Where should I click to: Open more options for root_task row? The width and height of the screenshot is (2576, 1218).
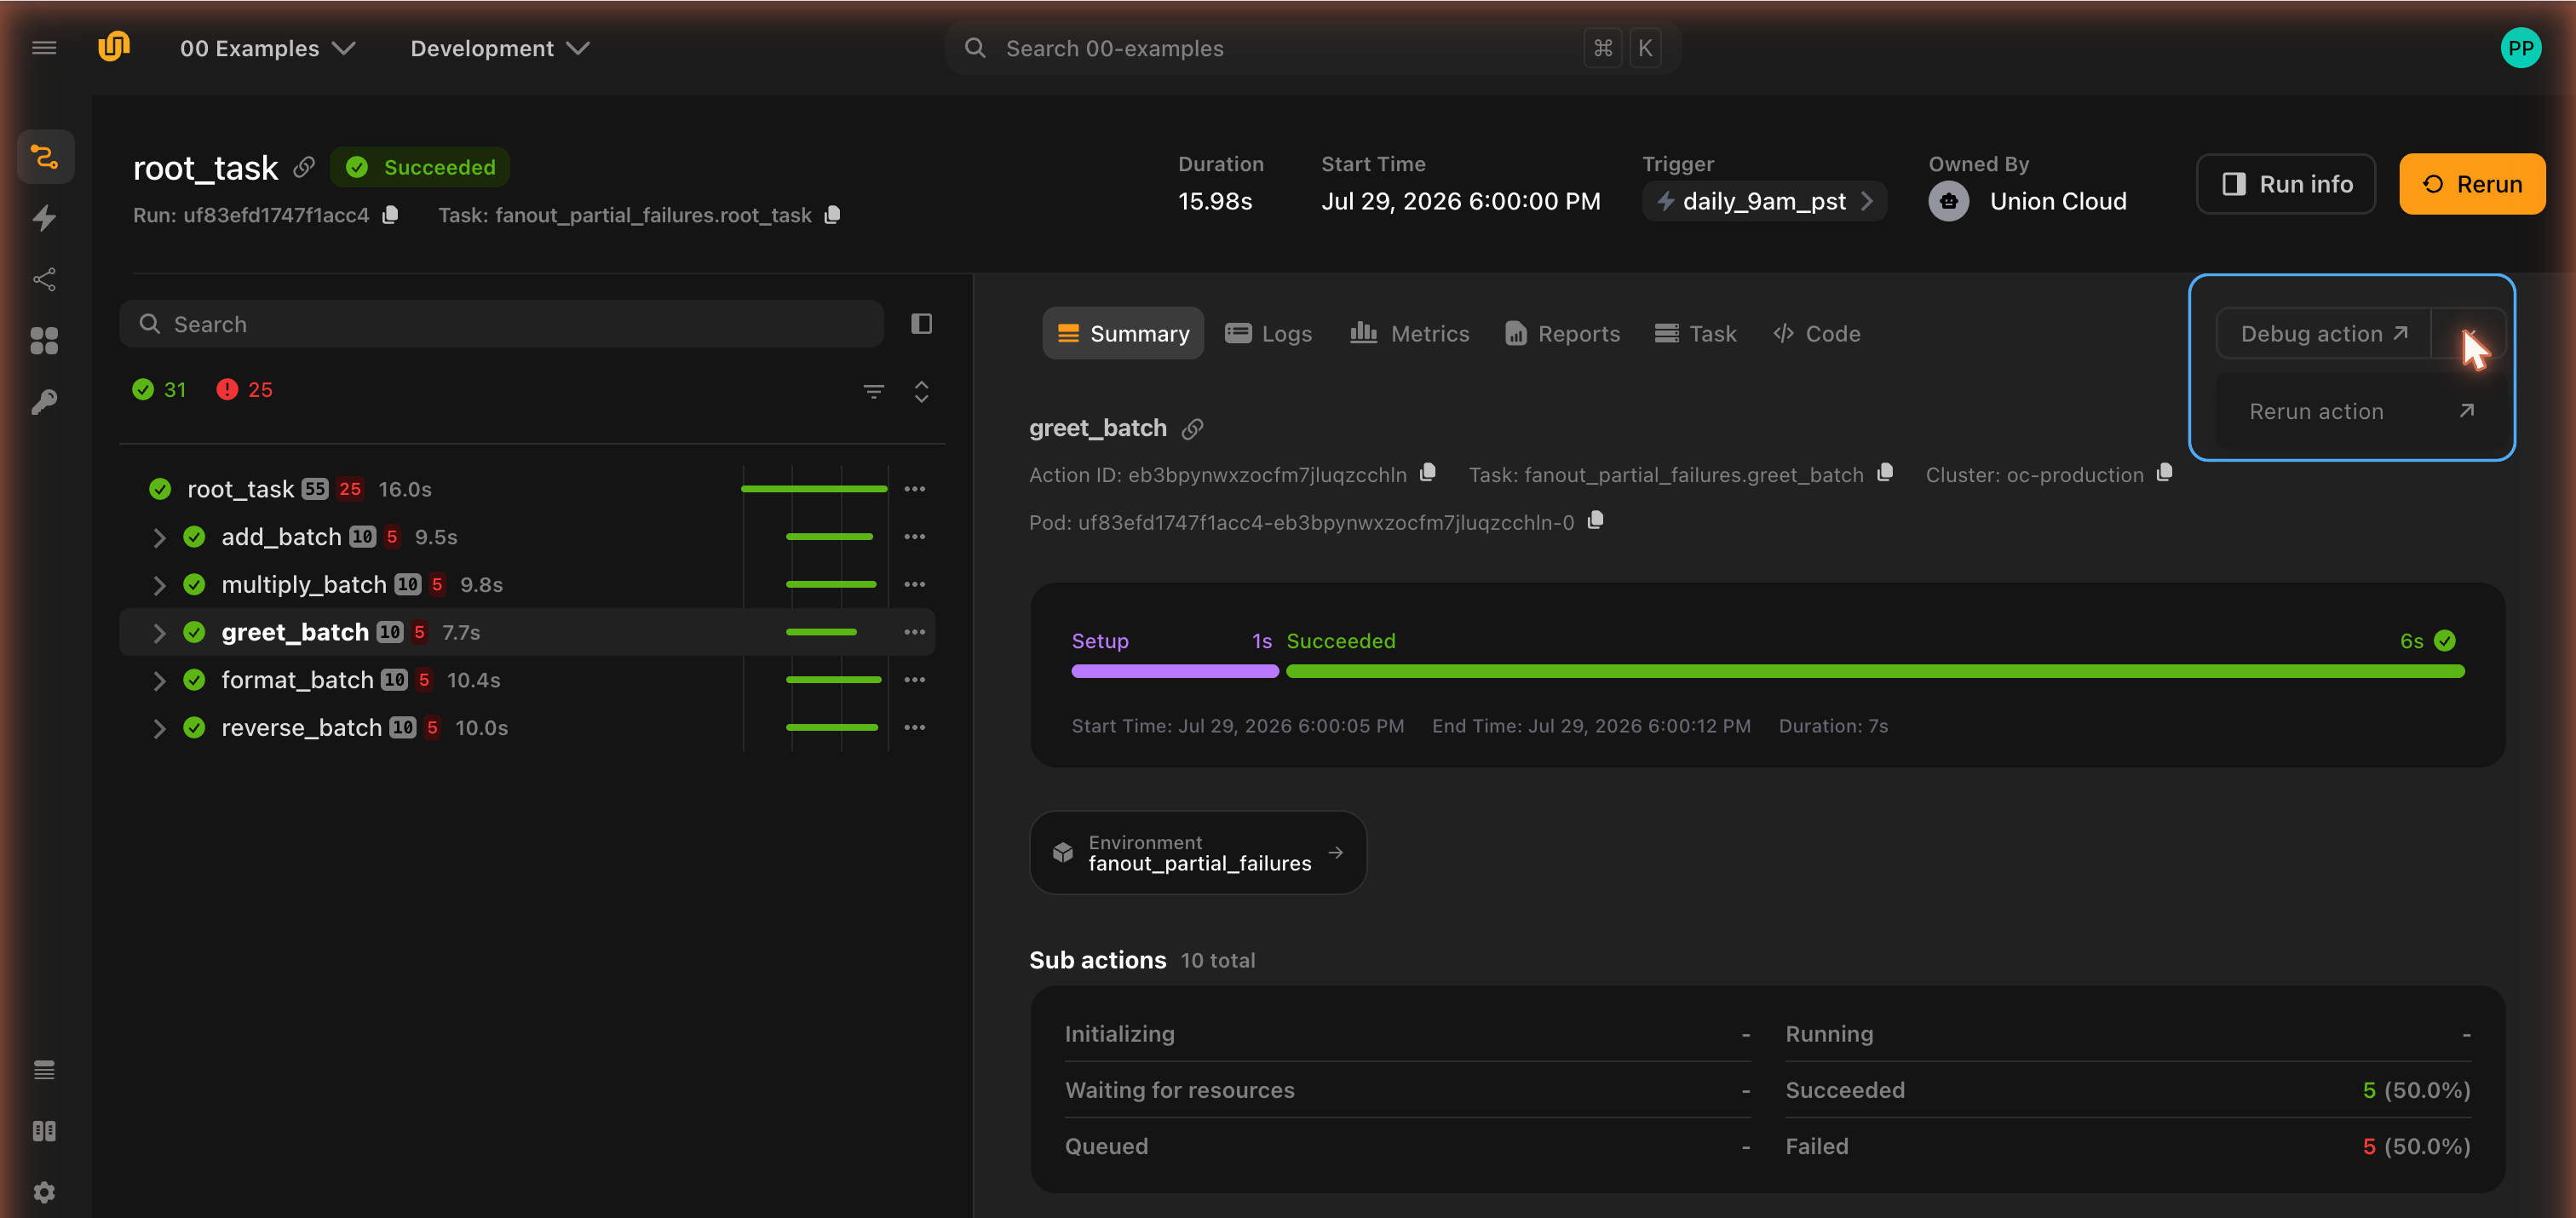914,489
